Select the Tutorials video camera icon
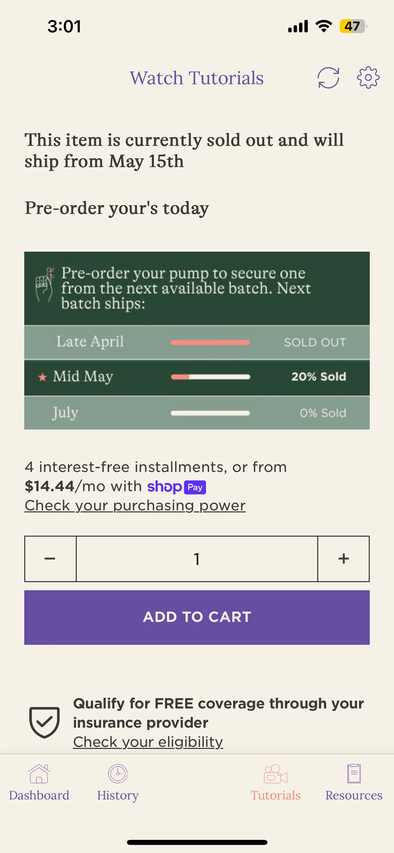 (275, 773)
